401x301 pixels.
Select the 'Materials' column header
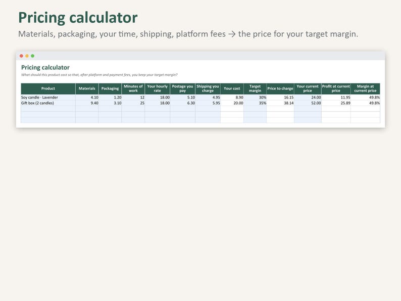(87, 88)
